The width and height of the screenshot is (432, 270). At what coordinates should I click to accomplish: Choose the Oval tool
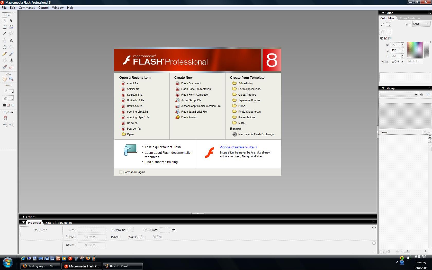(4, 47)
